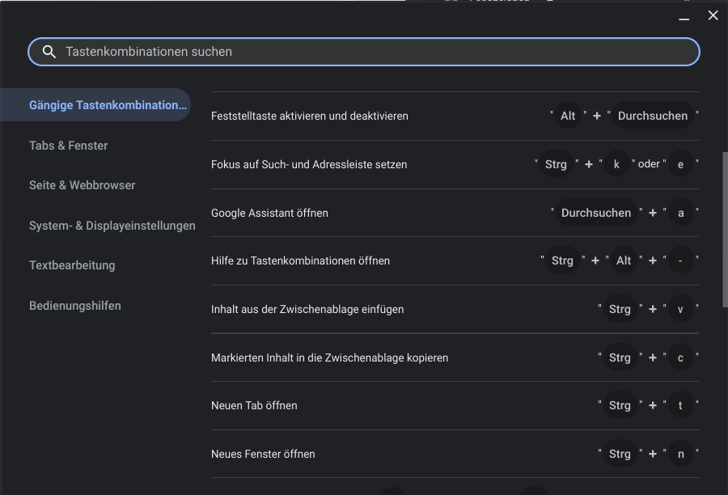Image resolution: width=728 pixels, height=495 pixels.
Task: Click the Google Assistant öffnen entry
Action: click(x=269, y=213)
